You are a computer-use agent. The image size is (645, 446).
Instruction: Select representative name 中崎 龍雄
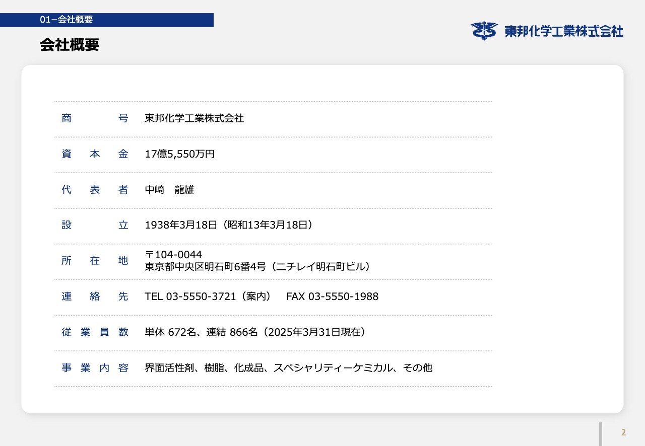[x=169, y=190]
